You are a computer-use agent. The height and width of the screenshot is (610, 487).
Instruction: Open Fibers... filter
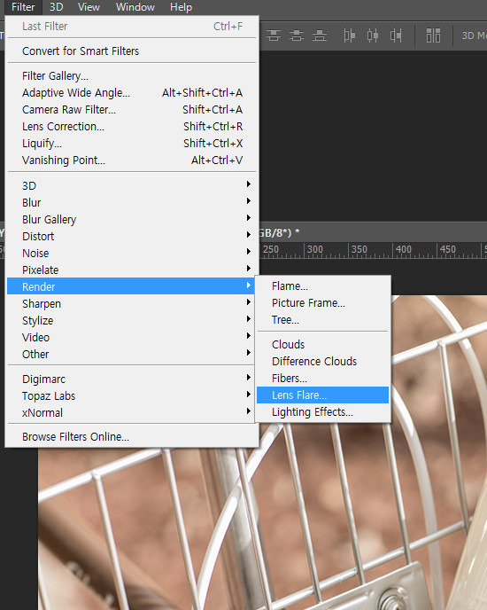[x=322, y=378]
